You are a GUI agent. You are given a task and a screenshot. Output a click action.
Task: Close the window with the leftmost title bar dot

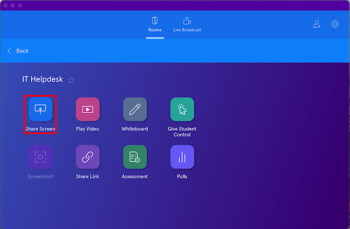click(x=5, y=5)
